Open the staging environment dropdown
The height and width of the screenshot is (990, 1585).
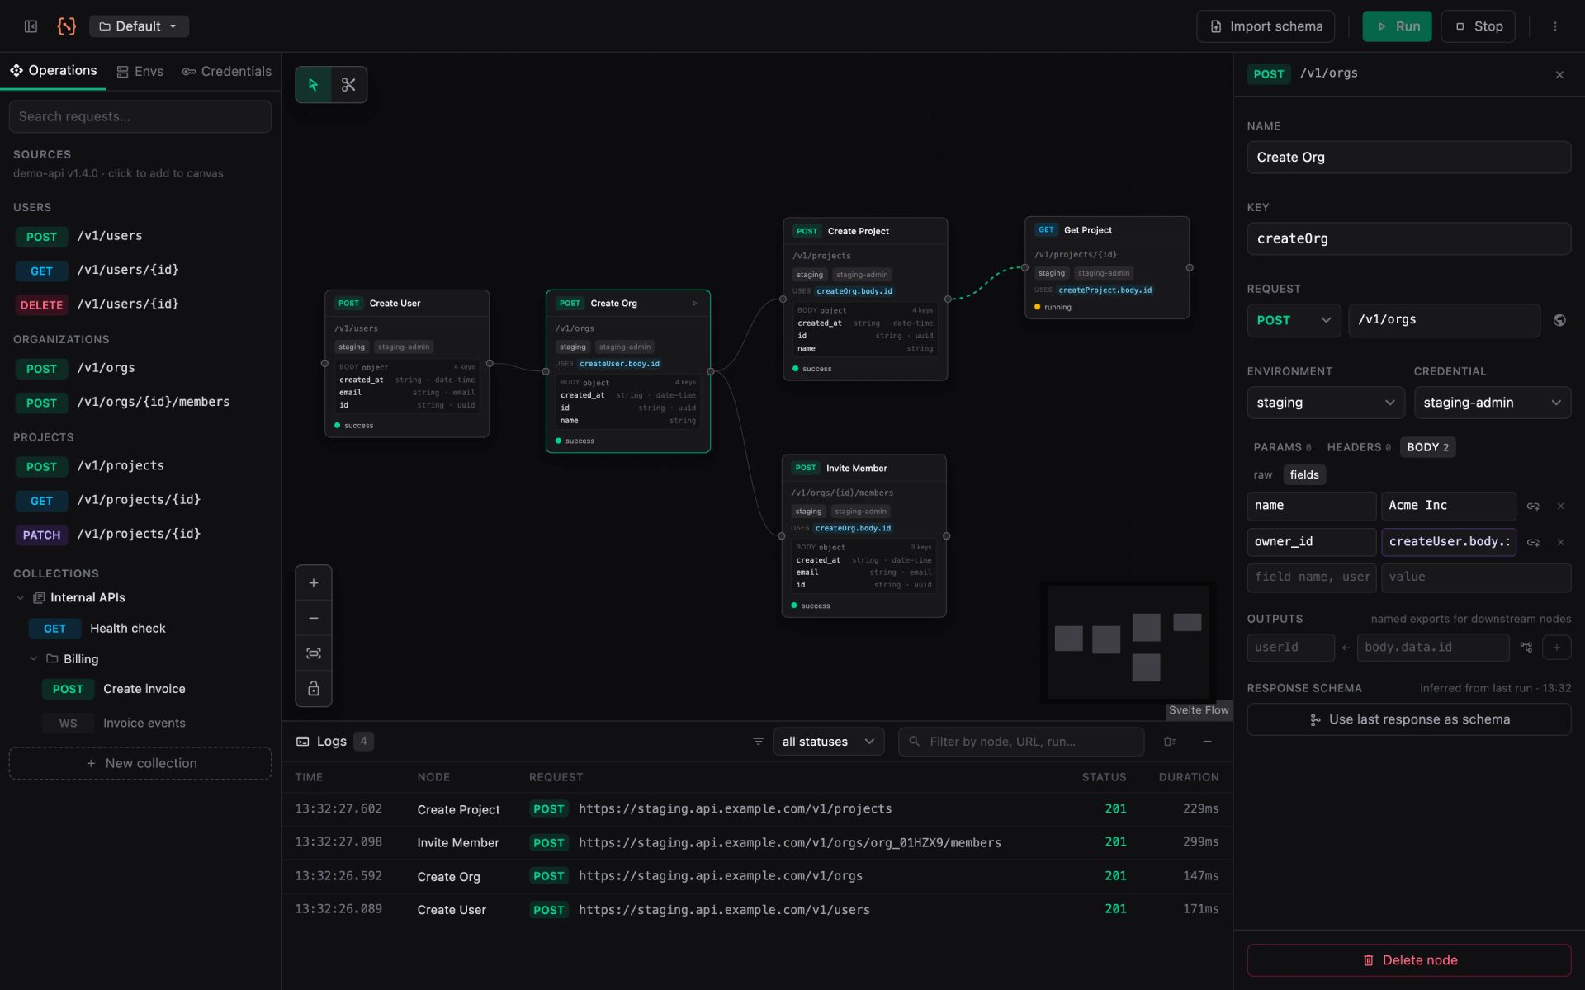[x=1326, y=403]
